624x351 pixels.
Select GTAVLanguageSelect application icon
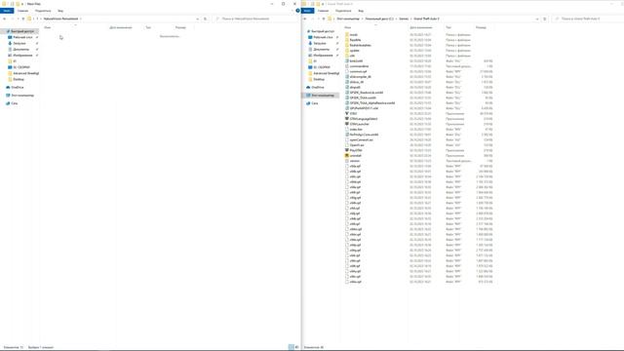[x=347, y=119]
